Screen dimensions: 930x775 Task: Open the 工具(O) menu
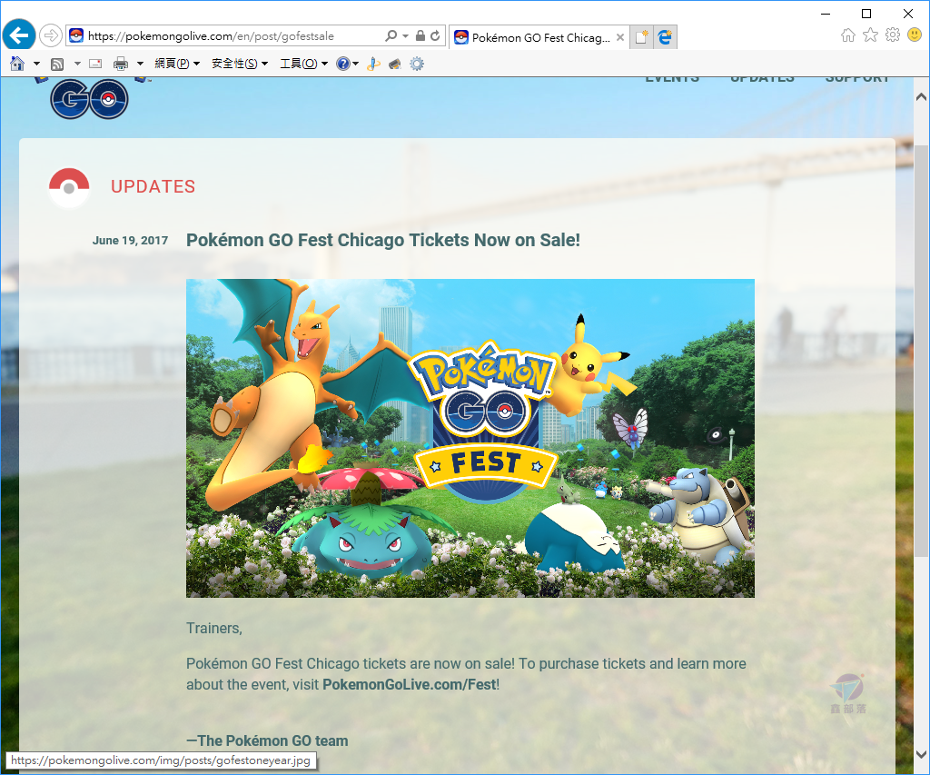pos(303,64)
